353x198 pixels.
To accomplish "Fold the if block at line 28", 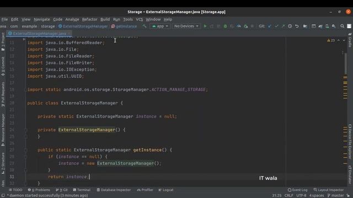I will pos(25,157).
